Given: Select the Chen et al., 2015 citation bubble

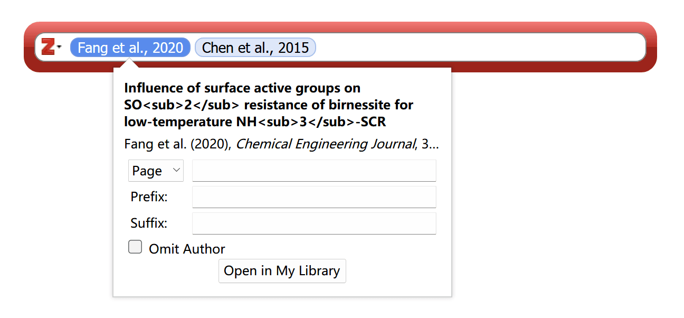Looking at the screenshot, I should (x=255, y=48).
